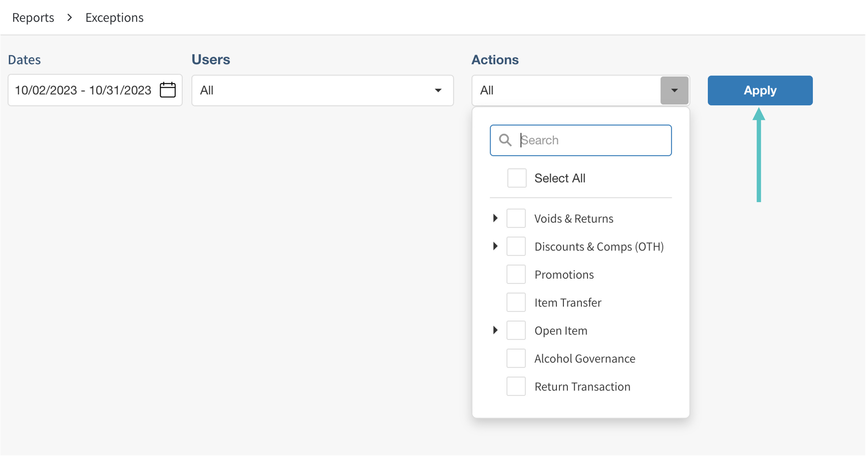Screen dimensions: 866x456
Task: Select the Alcohol Governance checkbox
Action: click(516, 359)
